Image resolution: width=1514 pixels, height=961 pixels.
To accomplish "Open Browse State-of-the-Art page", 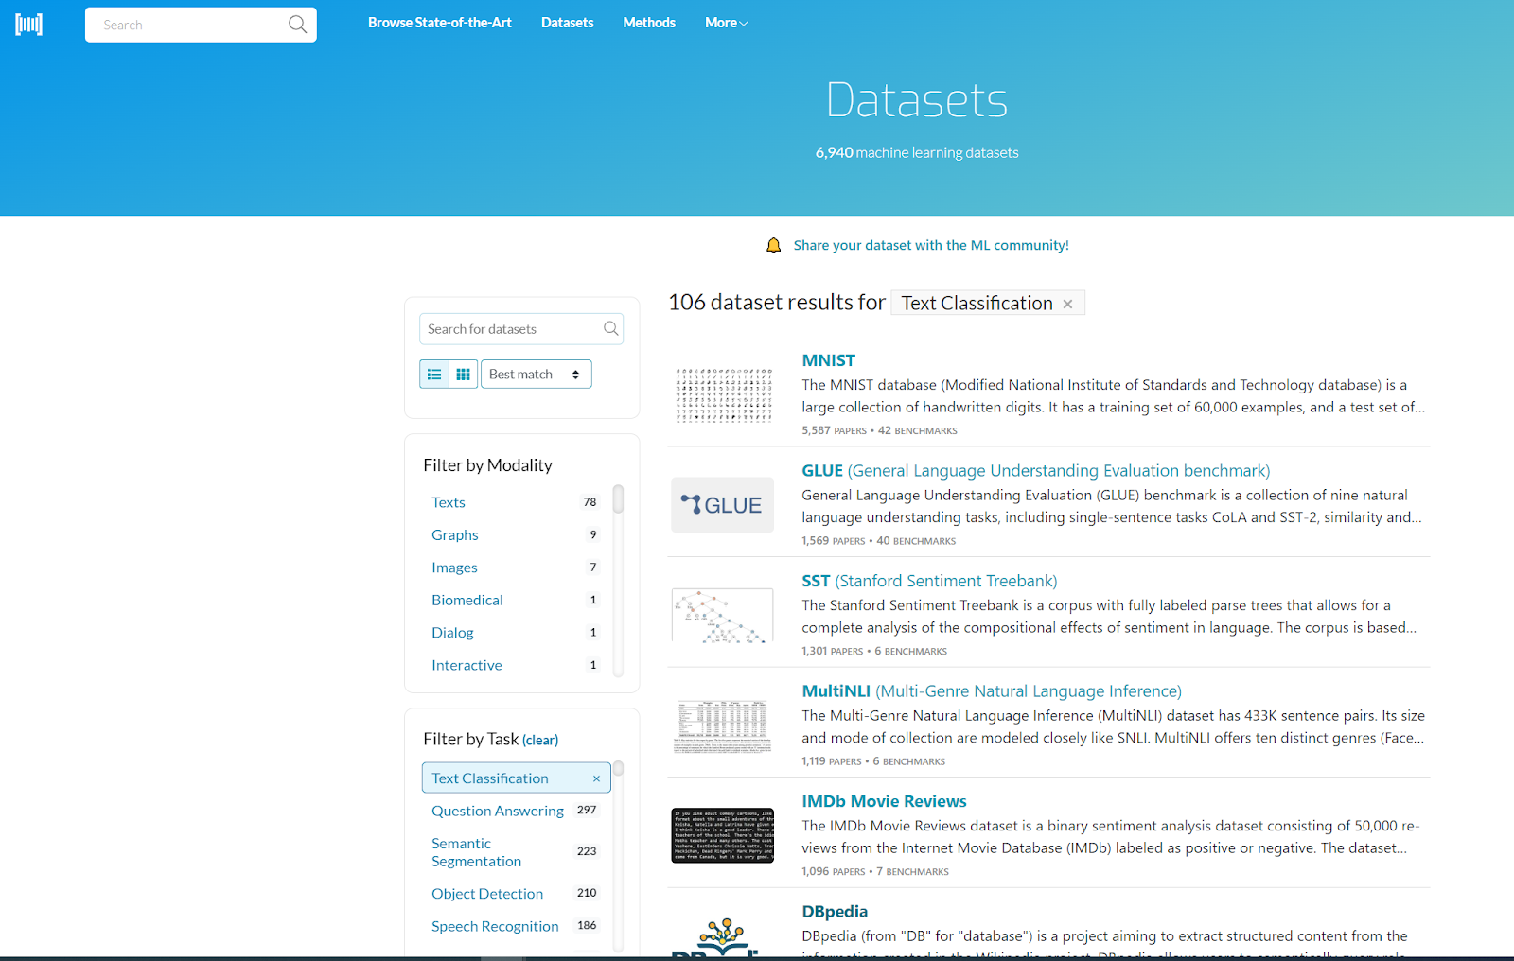I will tap(440, 23).
